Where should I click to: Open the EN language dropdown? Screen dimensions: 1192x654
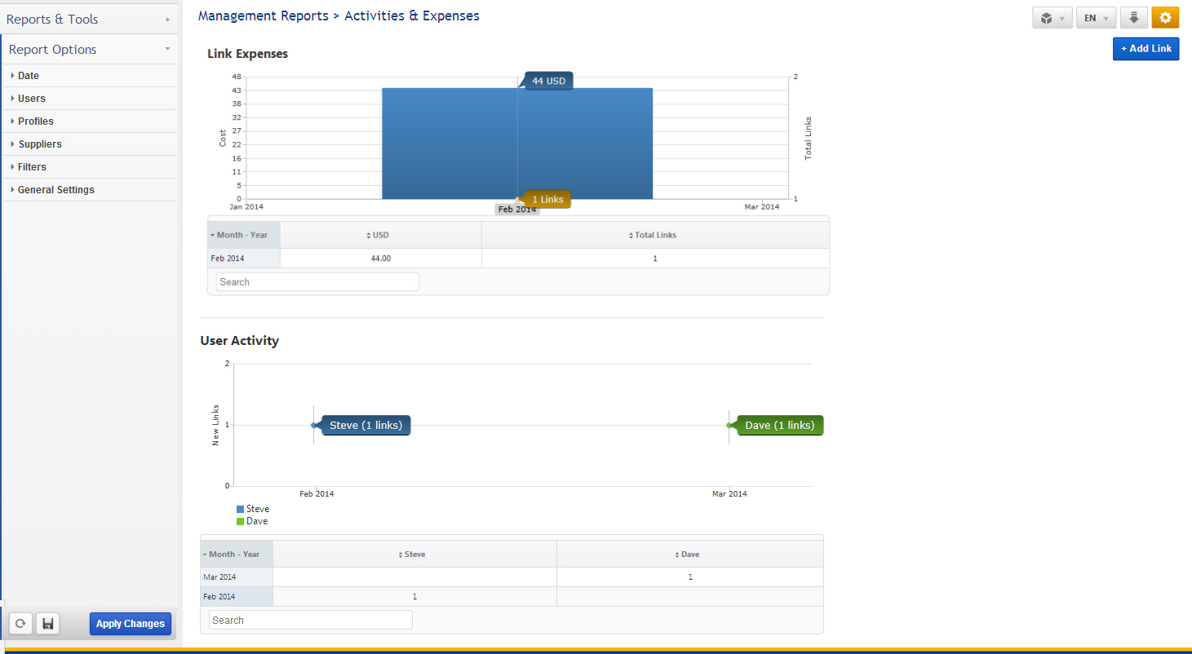click(1095, 18)
